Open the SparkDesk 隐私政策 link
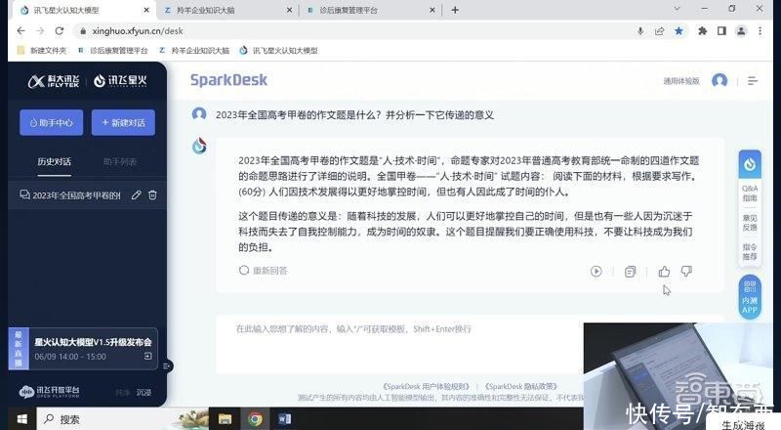The image size is (781, 430). click(521, 386)
